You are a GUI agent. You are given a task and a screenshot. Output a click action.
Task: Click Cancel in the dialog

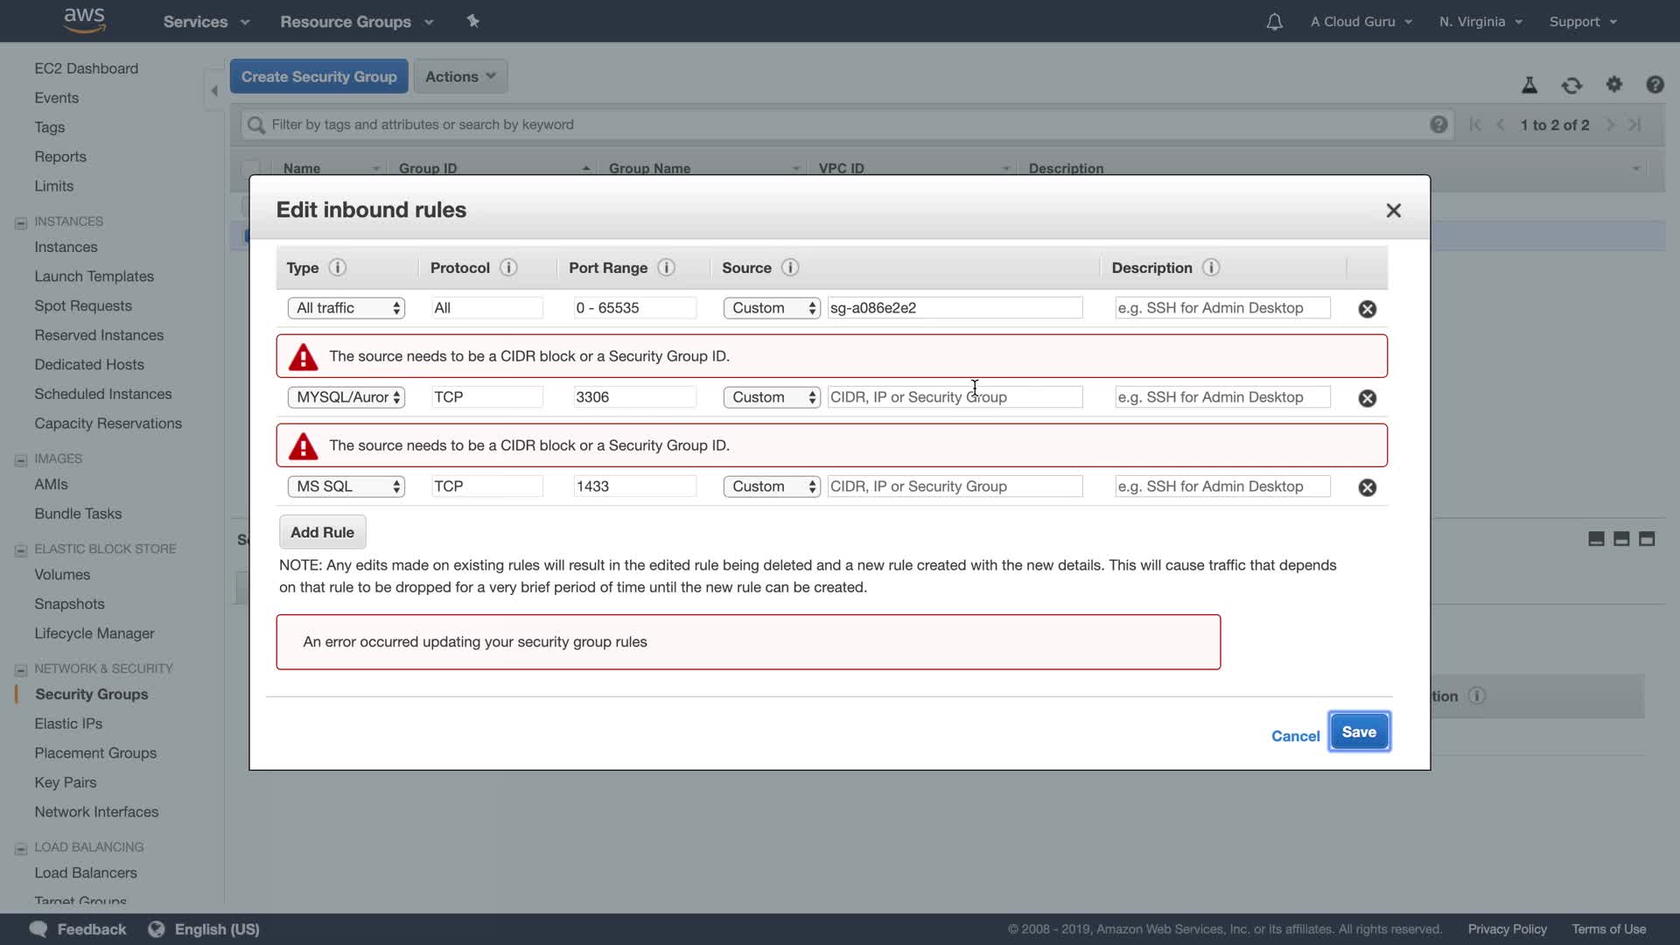pyautogui.click(x=1295, y=736)
